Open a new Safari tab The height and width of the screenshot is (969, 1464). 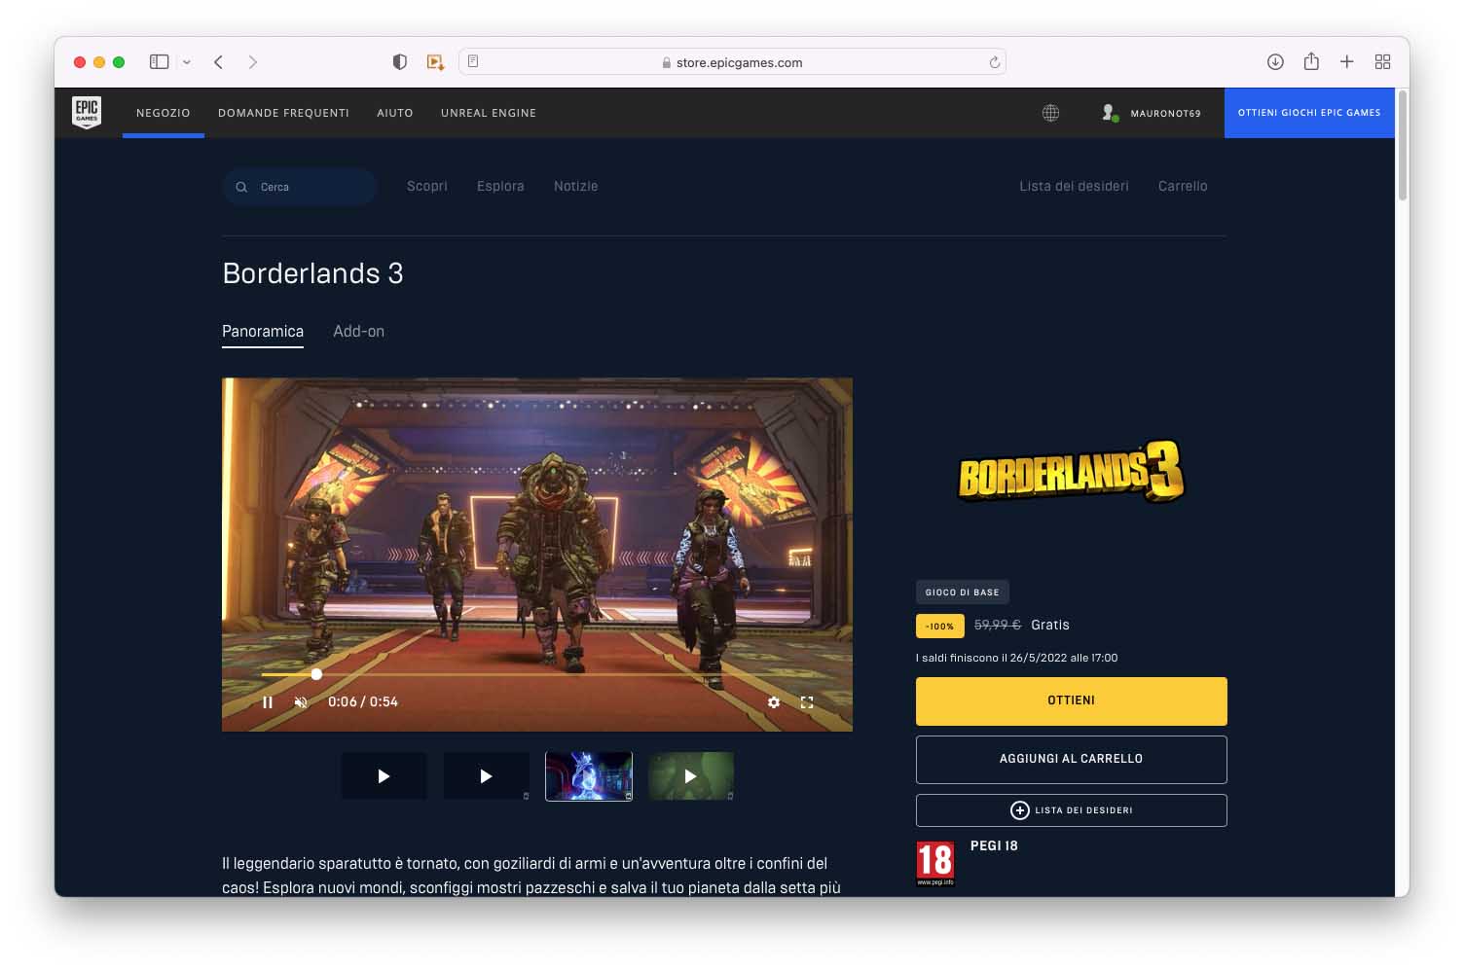[x=1347, y=62]
